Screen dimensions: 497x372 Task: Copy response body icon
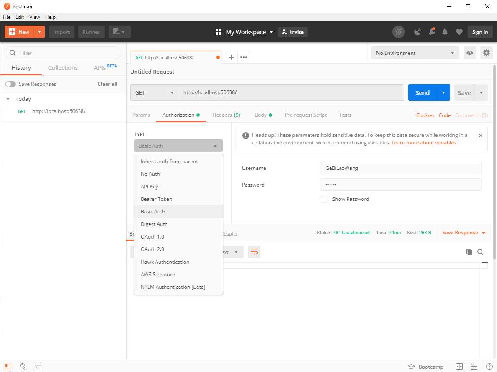coord(469,252)
